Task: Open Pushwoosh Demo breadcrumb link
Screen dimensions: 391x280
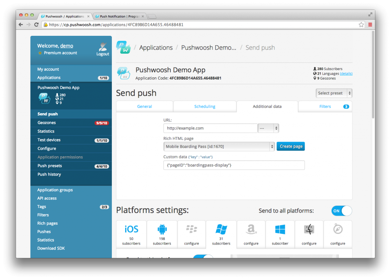Action: coord(208,48)
